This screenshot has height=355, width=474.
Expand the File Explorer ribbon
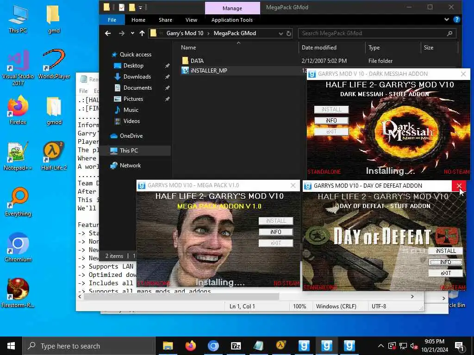point(447,19)
